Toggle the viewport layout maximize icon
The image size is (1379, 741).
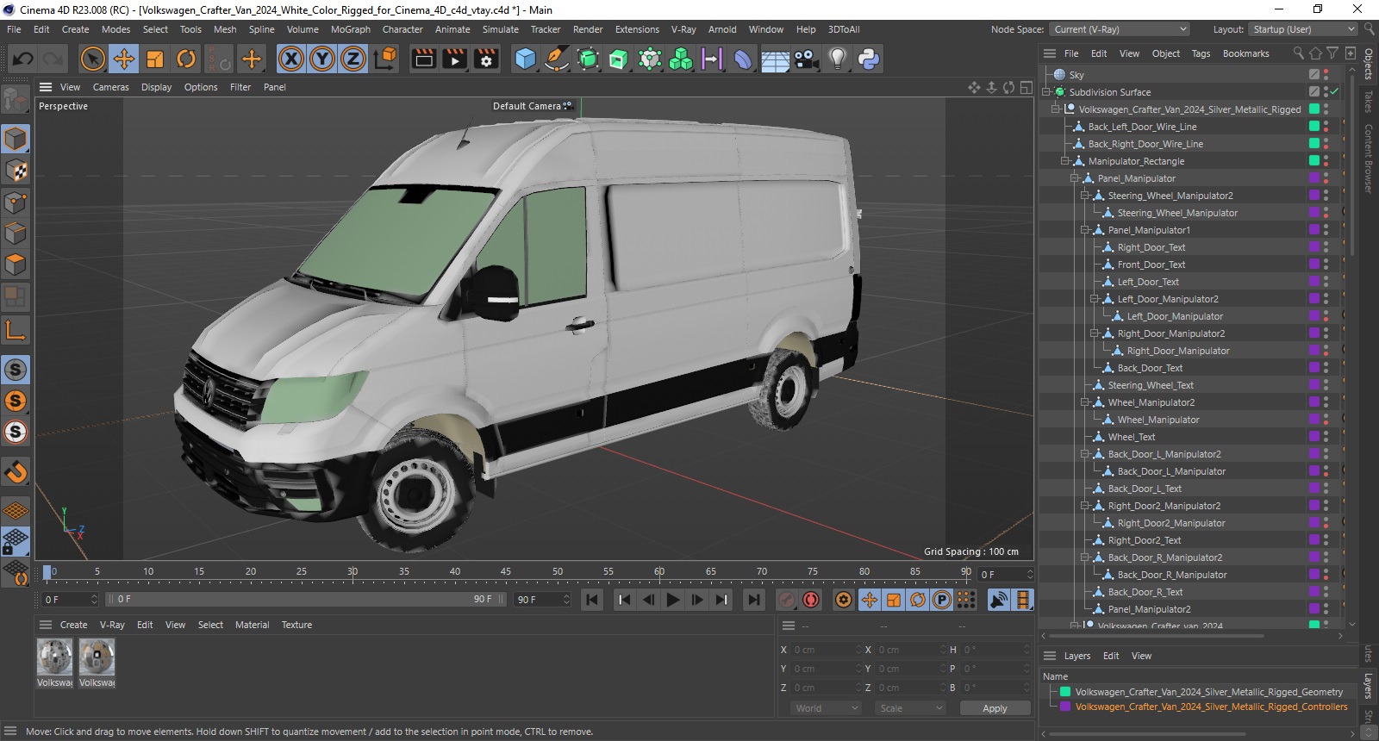tap(1026, 87)
